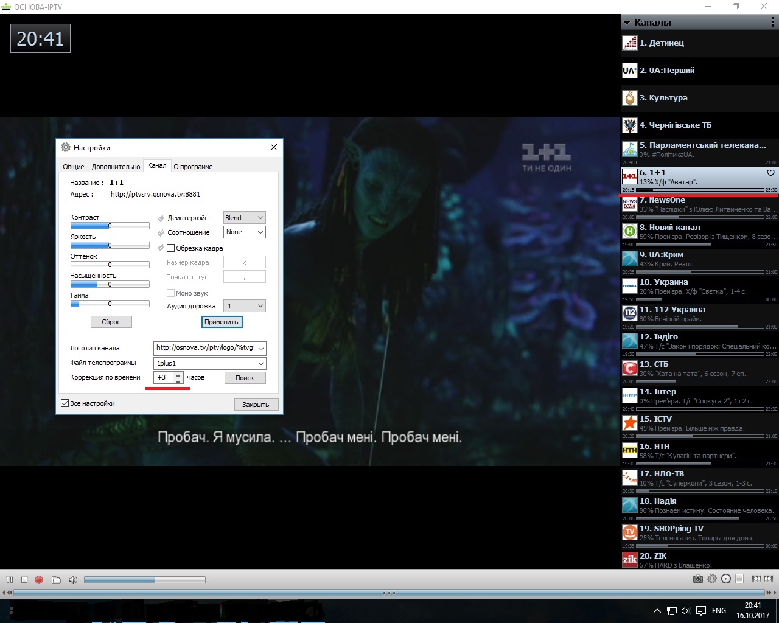Open settings via the toolbar gear icon
The image size is (779, 623).
(711, 579)
